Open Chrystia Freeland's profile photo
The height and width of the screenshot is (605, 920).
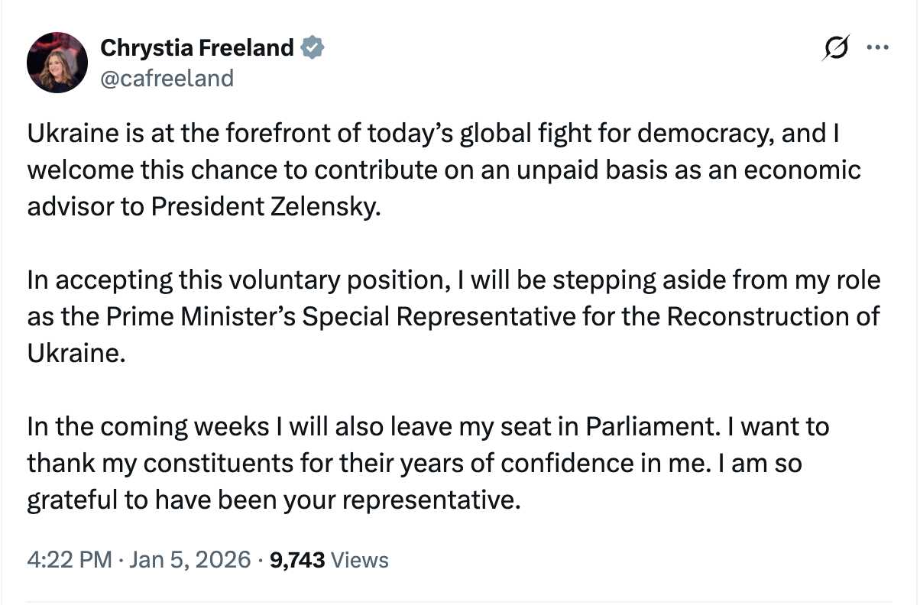(x=57, y=63)
